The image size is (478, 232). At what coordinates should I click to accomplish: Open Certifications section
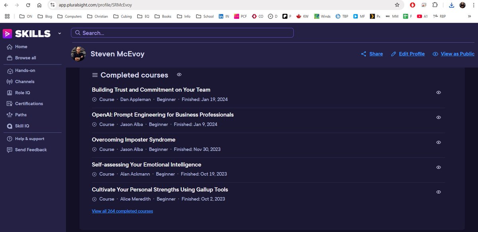[25, 104]
